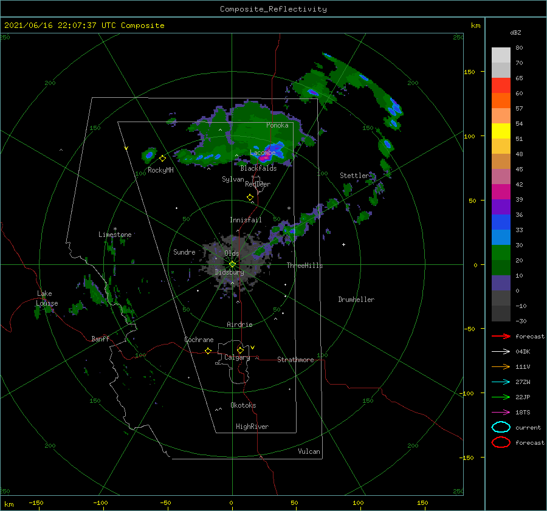The height and width of the screenshot is (511, 547).
Task: Click the red forecast arrow in the legend
Action: pyautogui.click(x=501, y=336)
